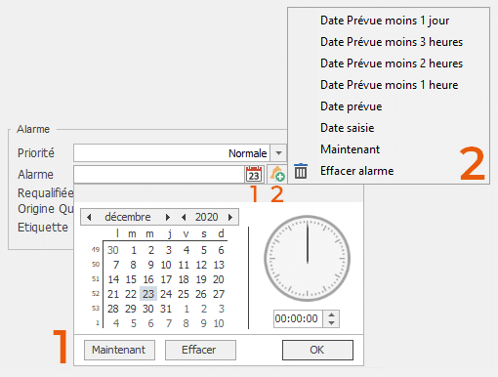Click the Effacer button
The image size is (498, 377).
200,350
